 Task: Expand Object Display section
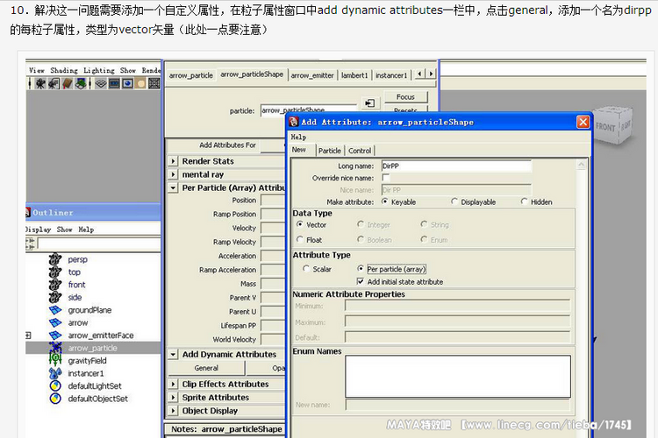(x=173, y=411)
